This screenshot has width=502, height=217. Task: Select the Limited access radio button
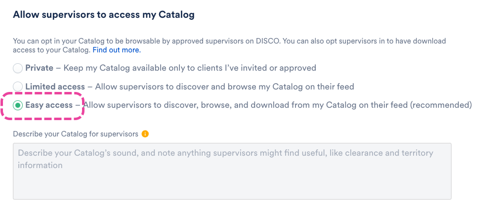[x=18, y=87]
